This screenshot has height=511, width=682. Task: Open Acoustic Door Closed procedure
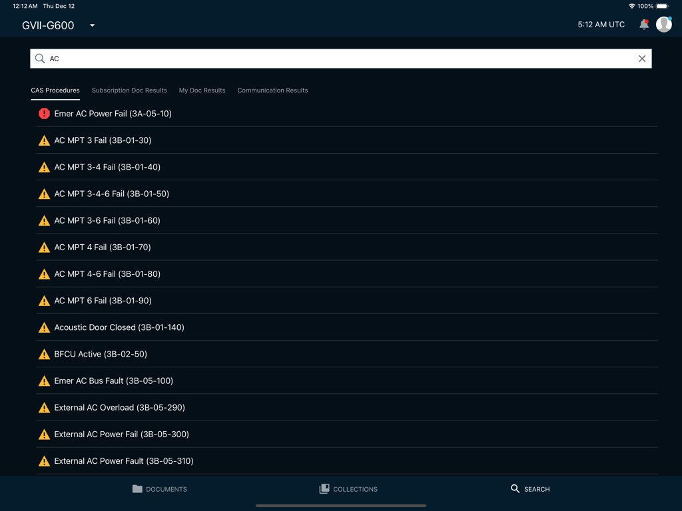(x=119, y=327)
